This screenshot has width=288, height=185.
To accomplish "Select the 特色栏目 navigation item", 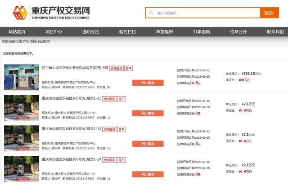I will point(127,32).
